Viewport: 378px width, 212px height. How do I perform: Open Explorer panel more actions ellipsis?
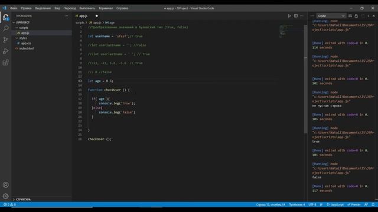coord(66,16)
